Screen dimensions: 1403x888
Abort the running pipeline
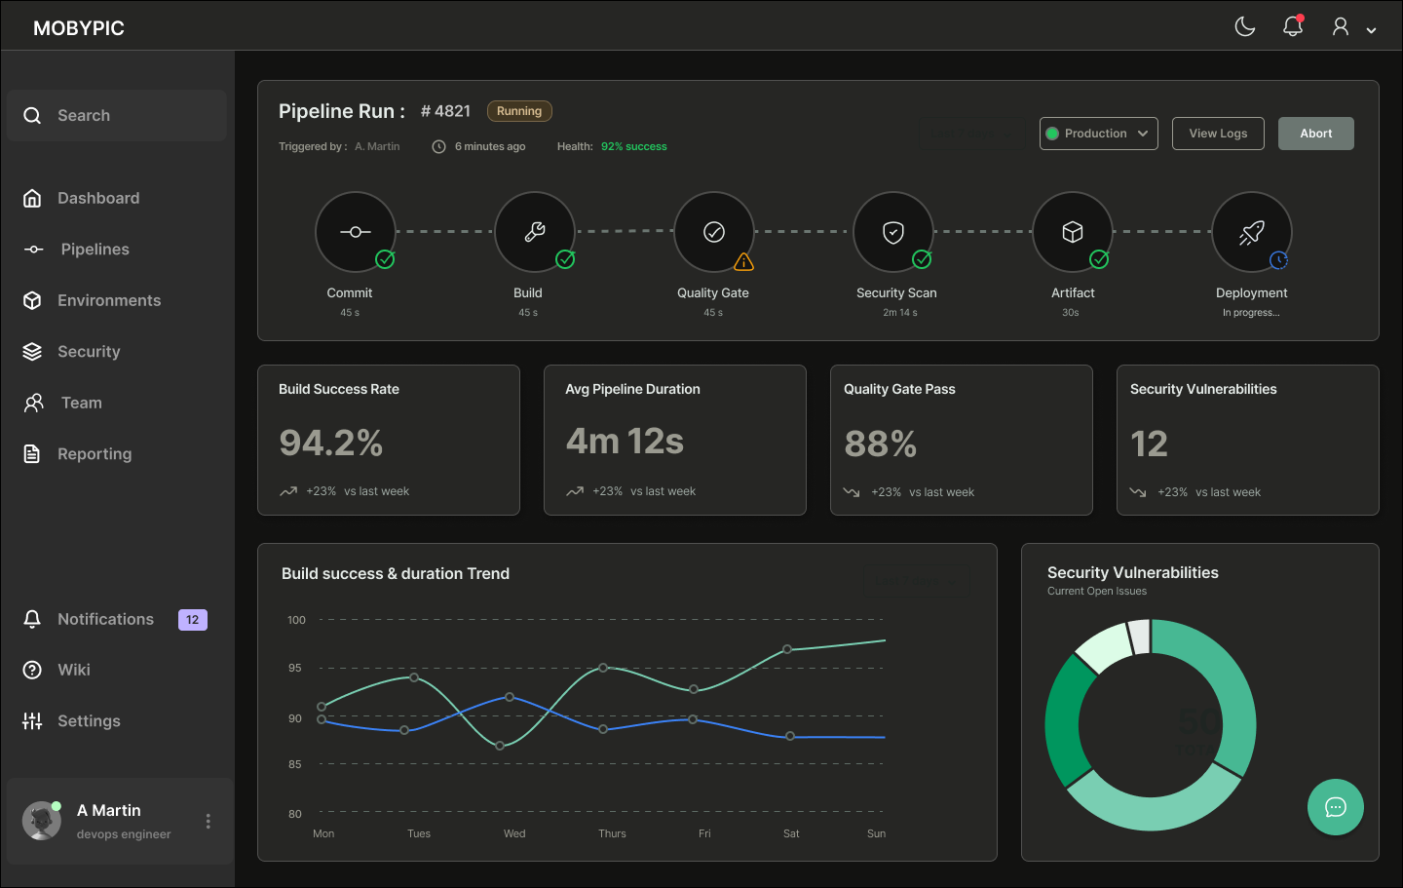[1315, 134]
